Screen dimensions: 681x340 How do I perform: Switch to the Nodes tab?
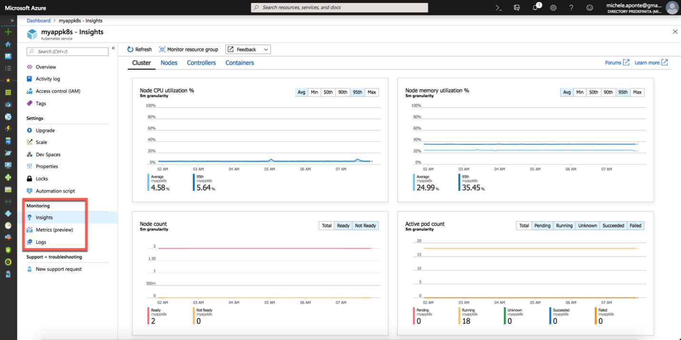[168, 62]
